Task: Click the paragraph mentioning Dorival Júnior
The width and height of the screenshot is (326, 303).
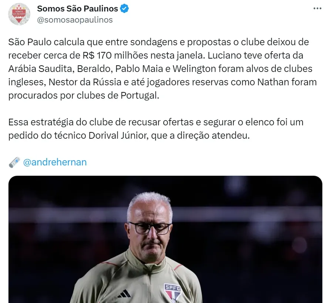Action: 156,129
